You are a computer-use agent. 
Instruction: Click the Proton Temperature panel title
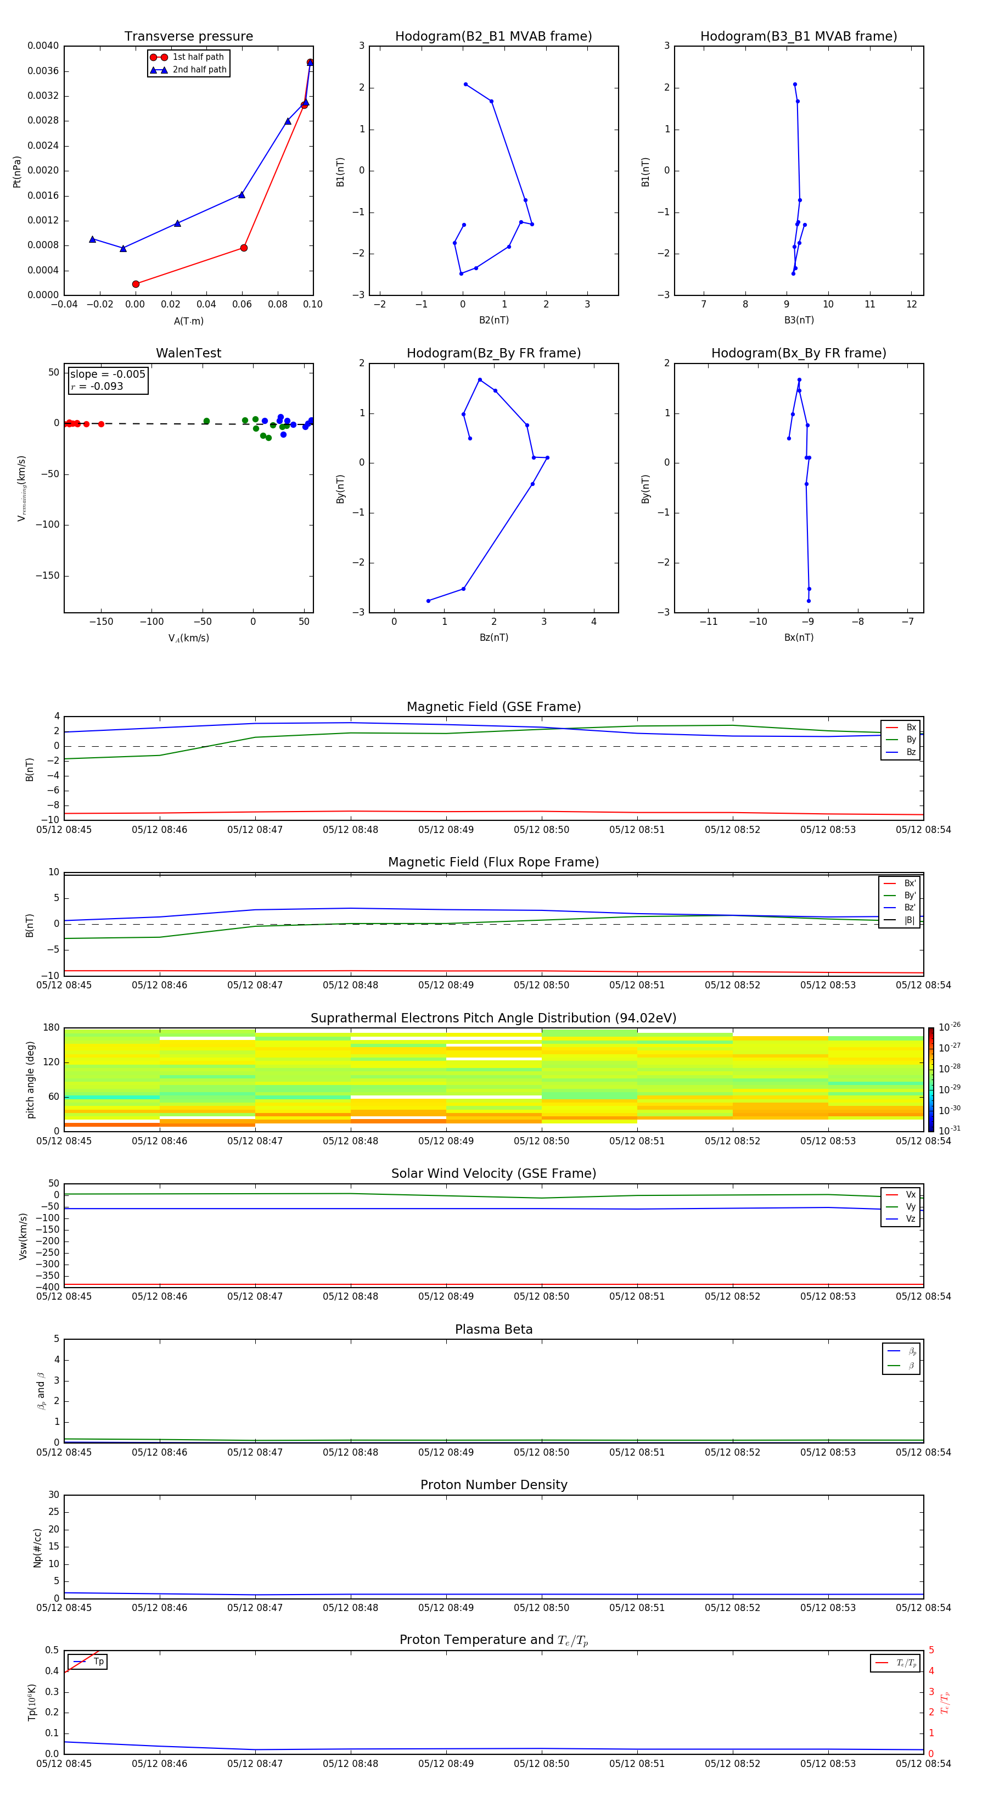coord(493,1640)
